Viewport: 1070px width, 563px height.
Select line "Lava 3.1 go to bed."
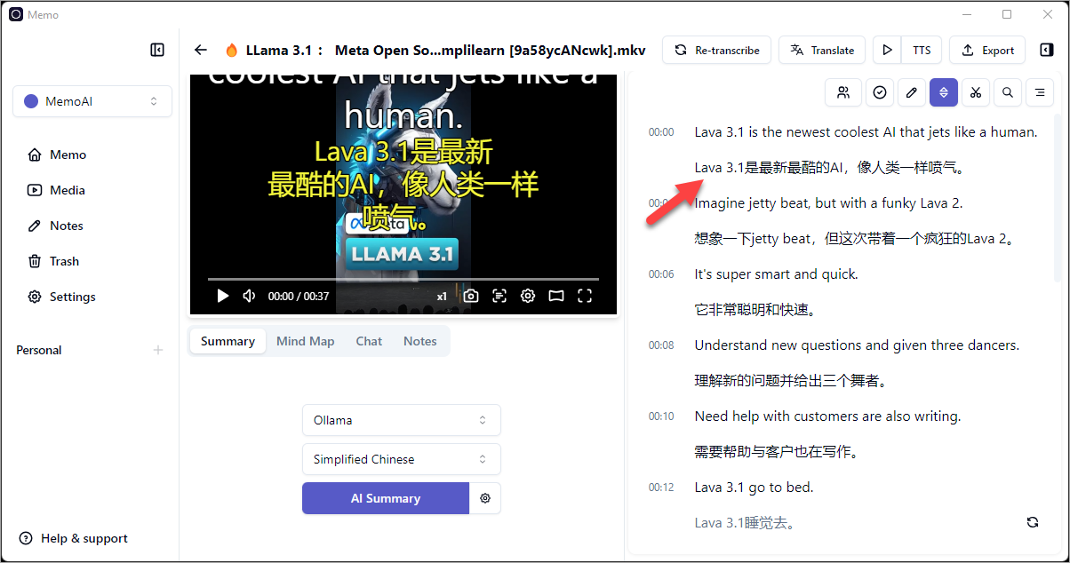click(754, 488)
